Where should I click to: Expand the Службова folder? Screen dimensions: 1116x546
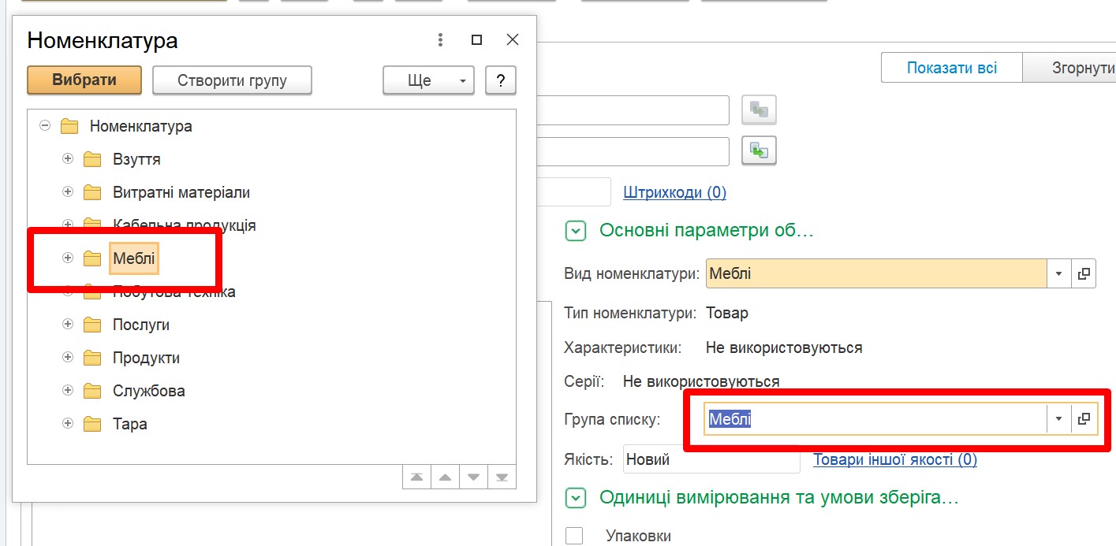tap(68, 390)
